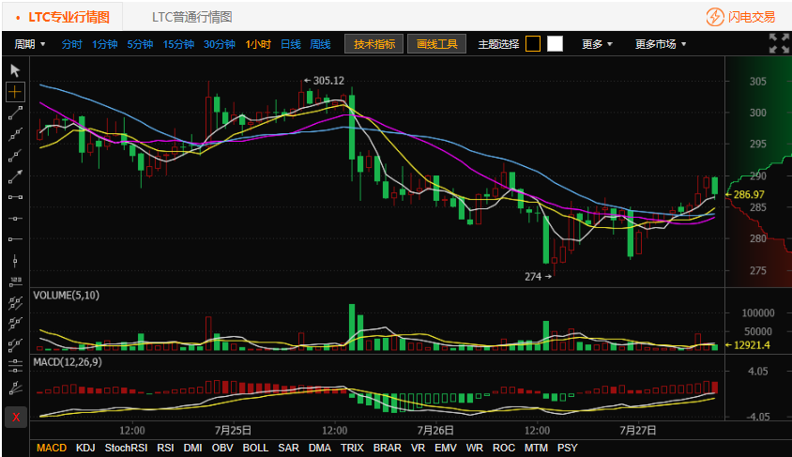Switch to the white theme swatch
792x457 pixels.
[x=555, y=44]
